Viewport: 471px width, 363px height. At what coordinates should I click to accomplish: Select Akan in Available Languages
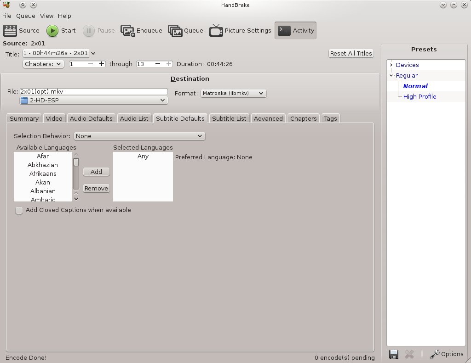(43, 182)
